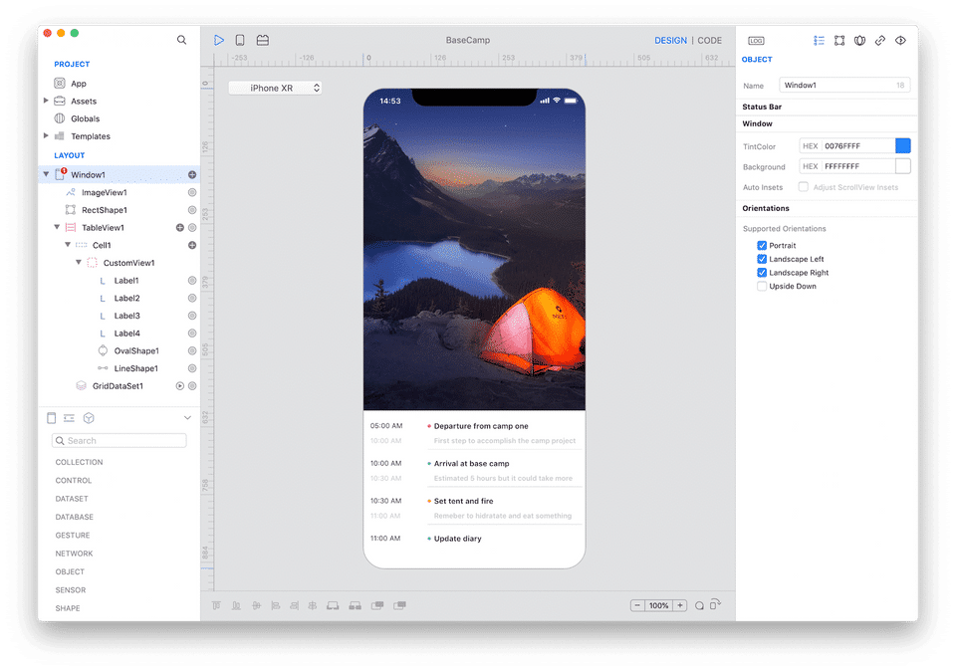
Task: Click the add button next to Window1
Action: click(x=192, y=175)
